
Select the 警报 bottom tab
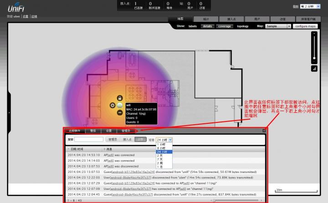pos(93,131)
